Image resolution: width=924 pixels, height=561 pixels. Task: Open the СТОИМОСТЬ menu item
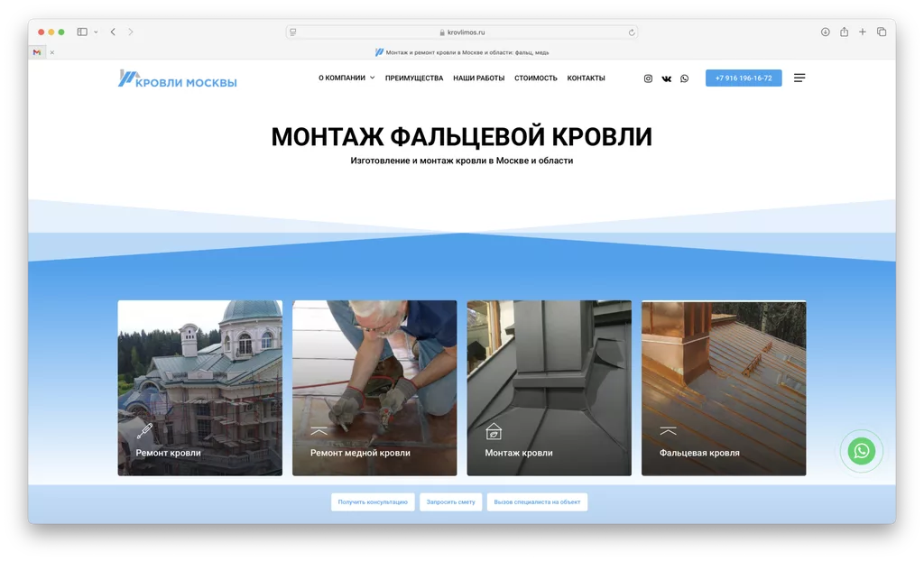click(x=536, y=78)
